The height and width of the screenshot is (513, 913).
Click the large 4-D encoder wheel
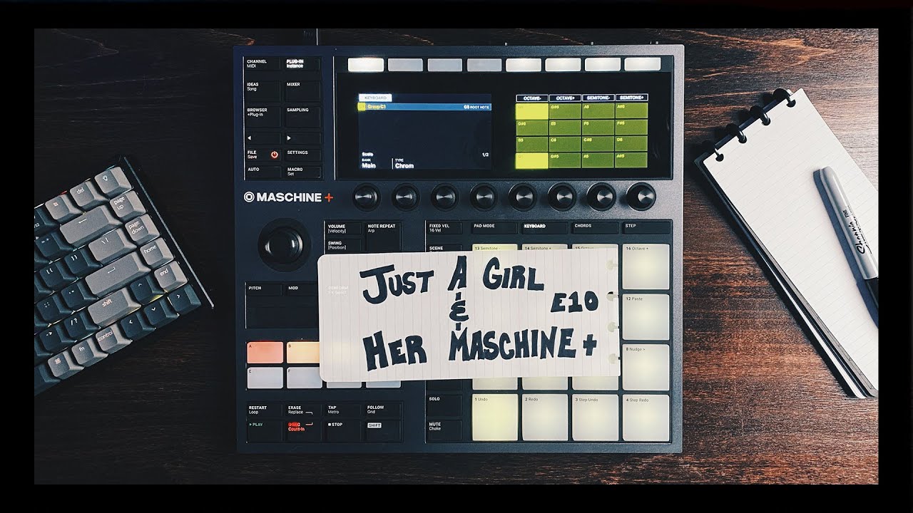coord(284,244)
